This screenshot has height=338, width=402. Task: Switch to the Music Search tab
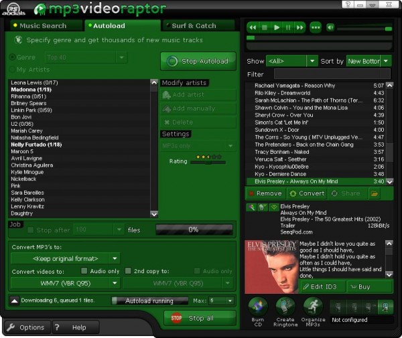coord(46,26)
